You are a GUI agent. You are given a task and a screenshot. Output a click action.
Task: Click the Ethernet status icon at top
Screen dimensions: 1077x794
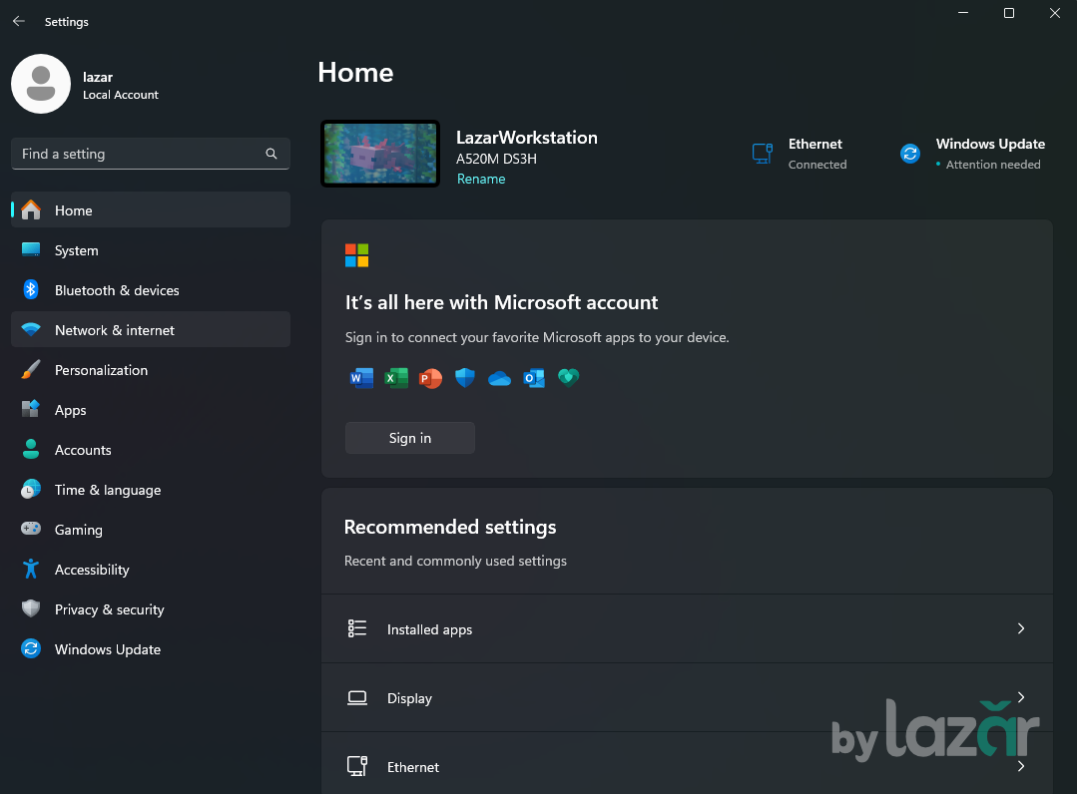tap(763, 154)
